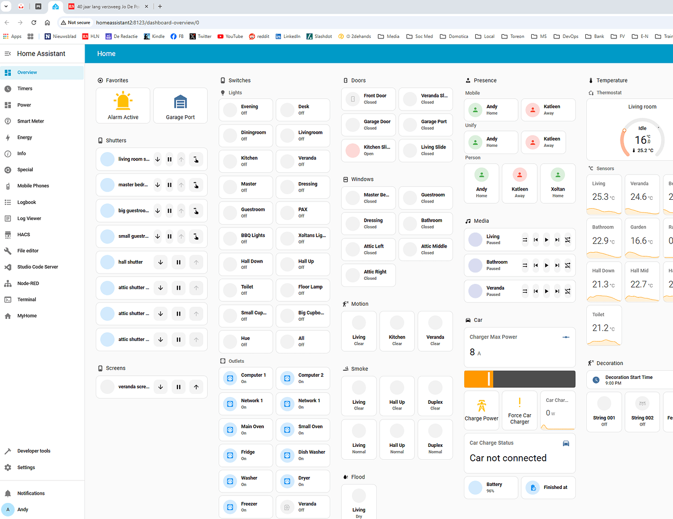Open the Studio Code Server panel
The height and width of the screenshot is (519, 673).
click(42, 267)
